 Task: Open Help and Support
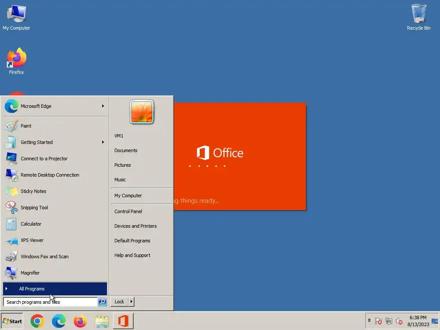(x=142, y=255)
